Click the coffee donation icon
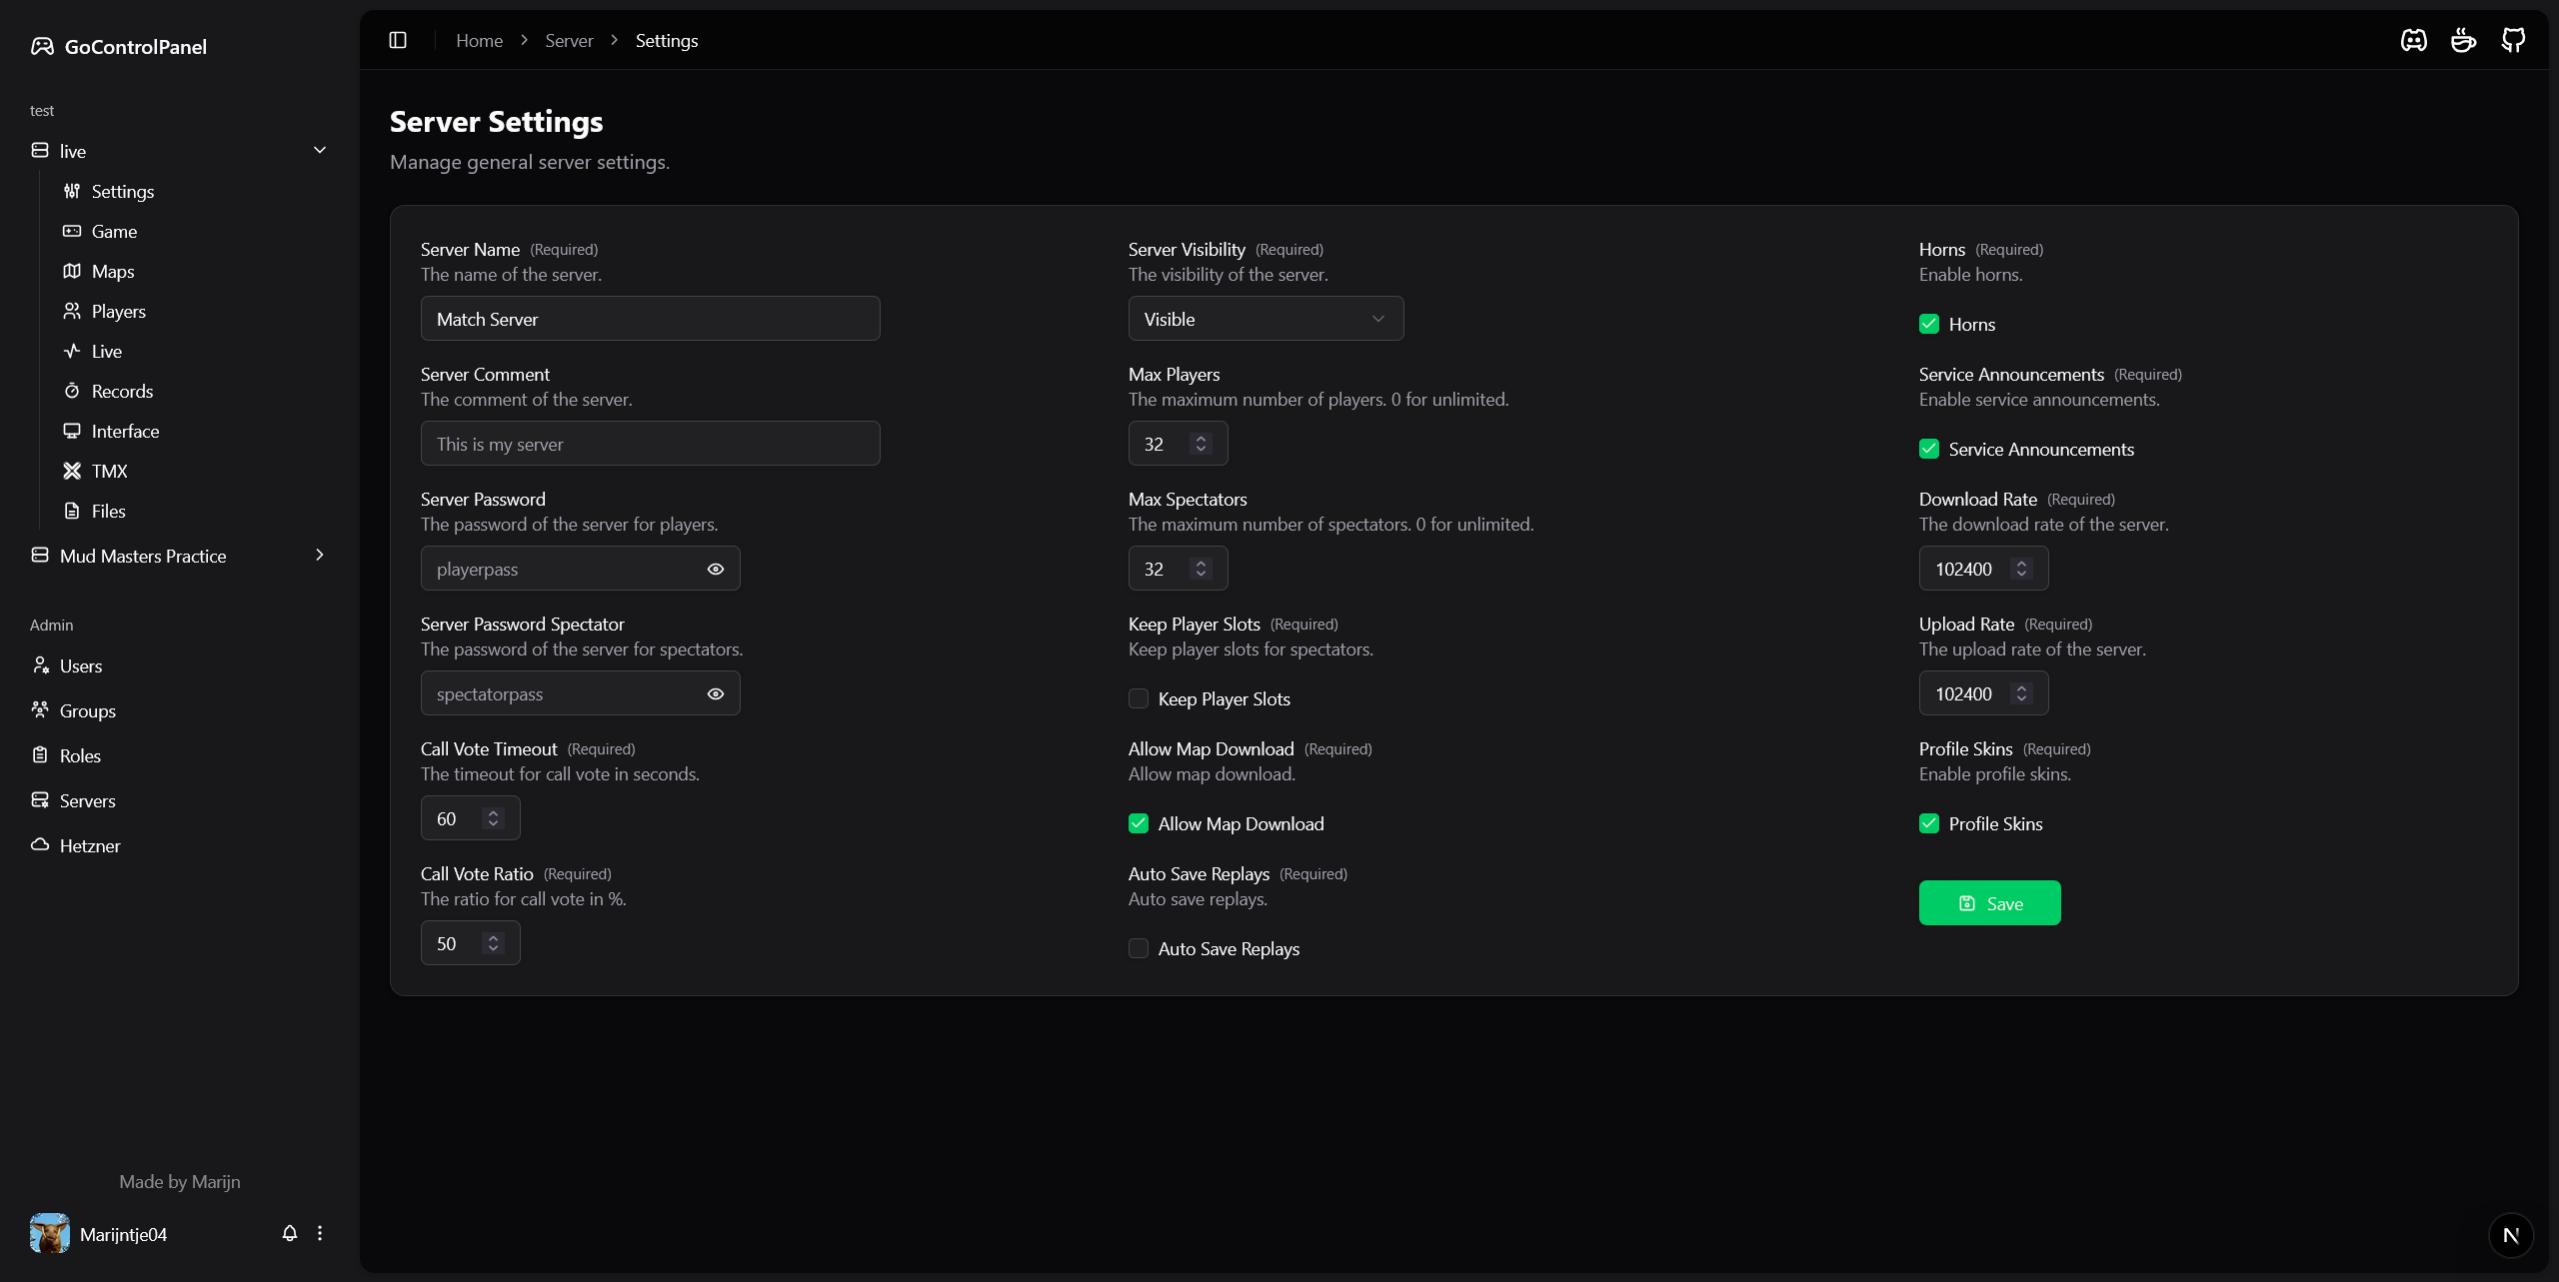The height and width of the screenshot is (1282, 2559). tap(2463, 40)
